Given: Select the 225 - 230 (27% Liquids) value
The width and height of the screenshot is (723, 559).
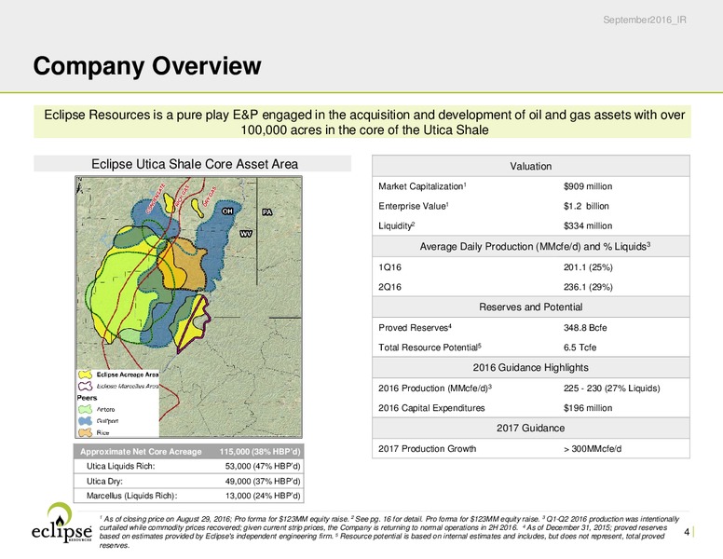Looking at the screenshot, I should tap(612, 389).
